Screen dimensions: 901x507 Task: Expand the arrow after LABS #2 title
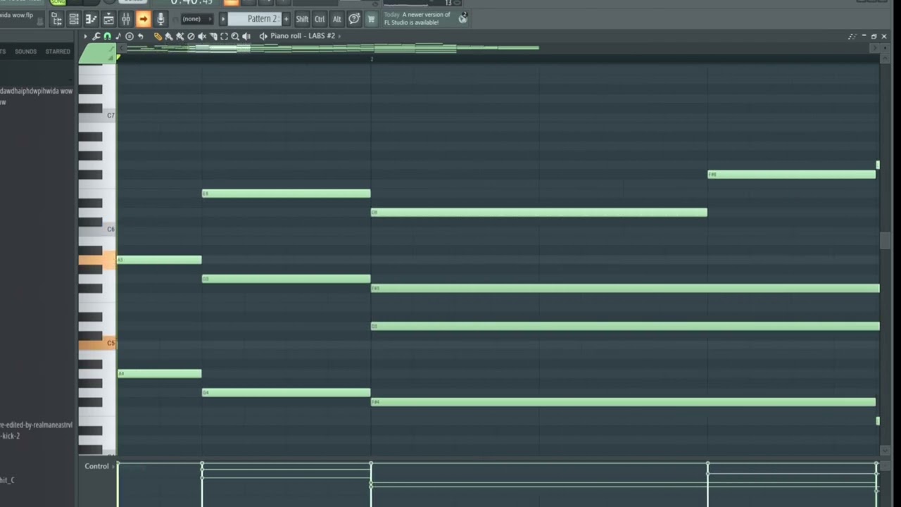tap(340, 36)
